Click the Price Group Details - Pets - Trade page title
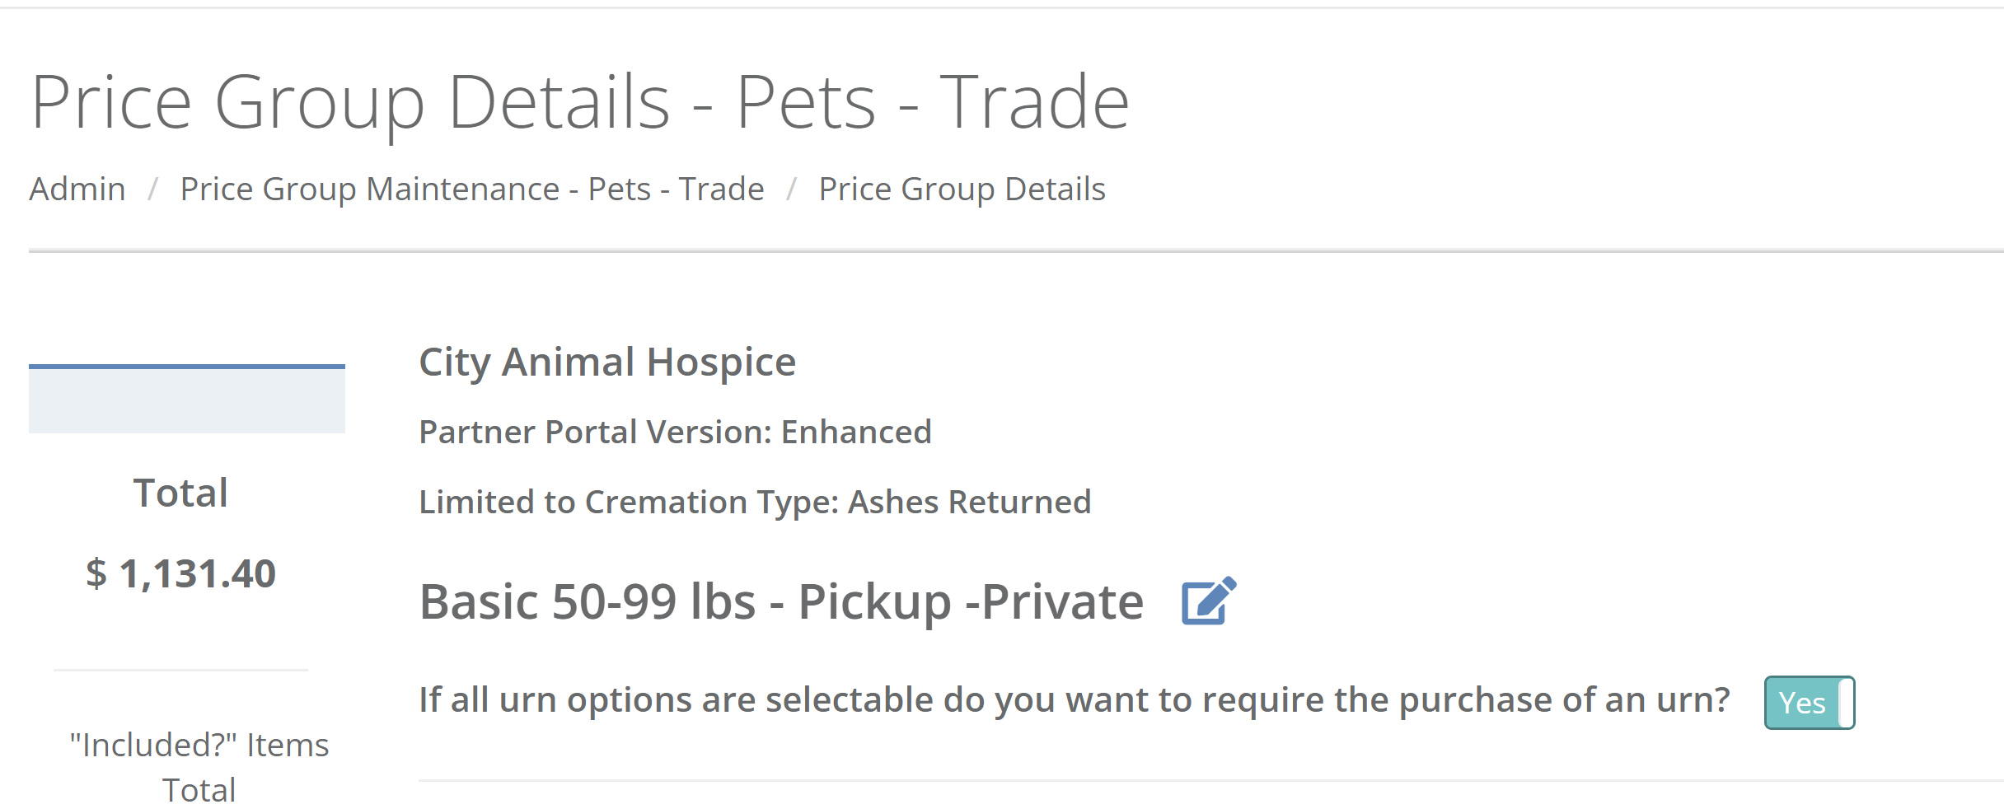The height and width of the screenshot is (809, 2004). click(579, 102)
